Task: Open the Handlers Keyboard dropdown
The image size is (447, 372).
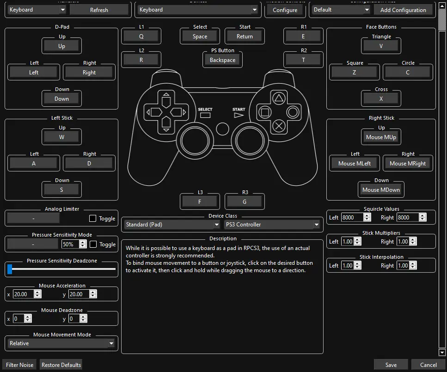Action: [x=37, y=10]
